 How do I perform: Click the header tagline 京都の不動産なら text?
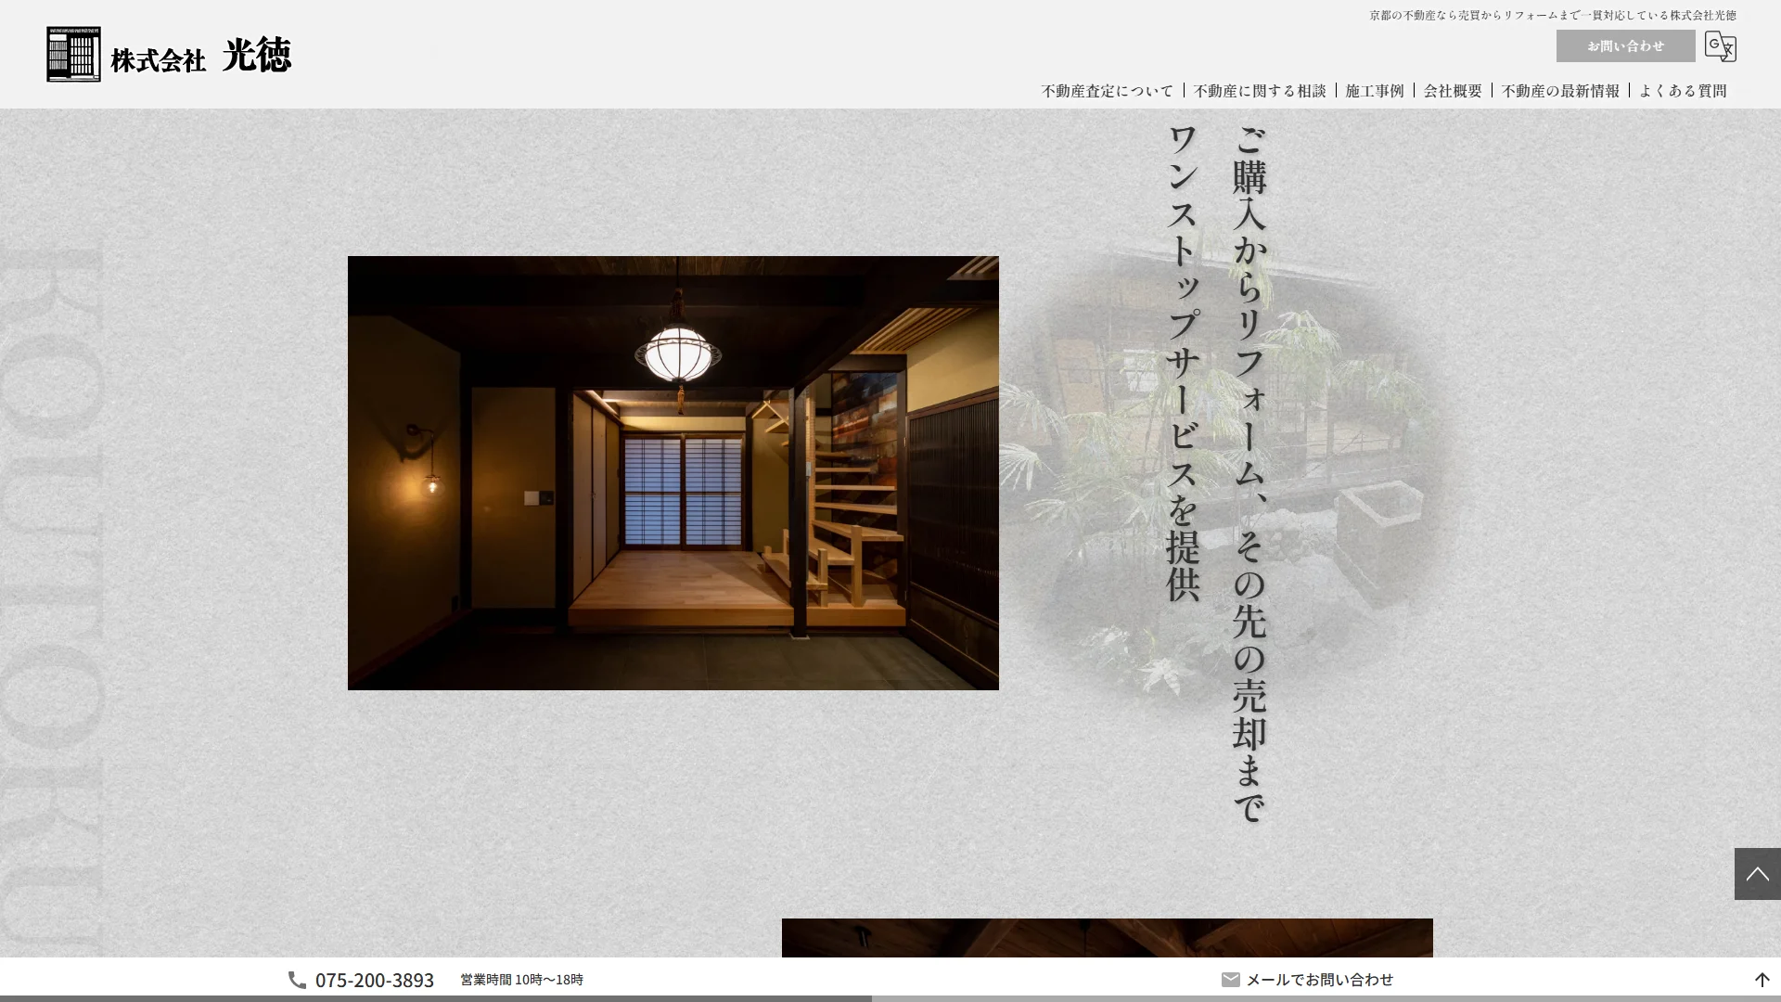coord(1553,15)
